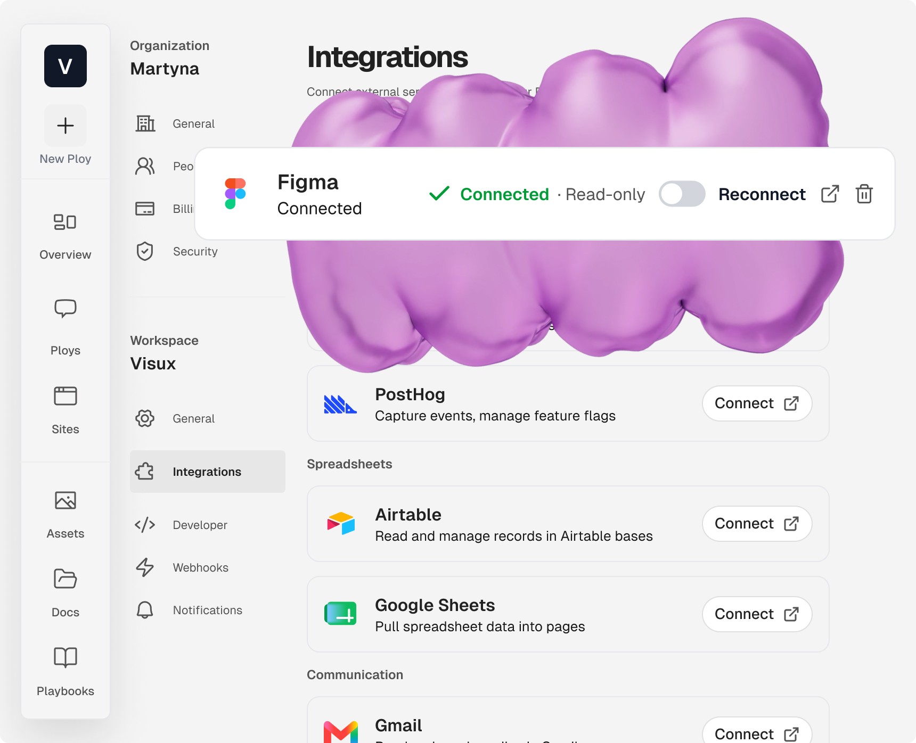Open the Docs folder icon
The image size is (916, 743).
[x=66, y=579]
